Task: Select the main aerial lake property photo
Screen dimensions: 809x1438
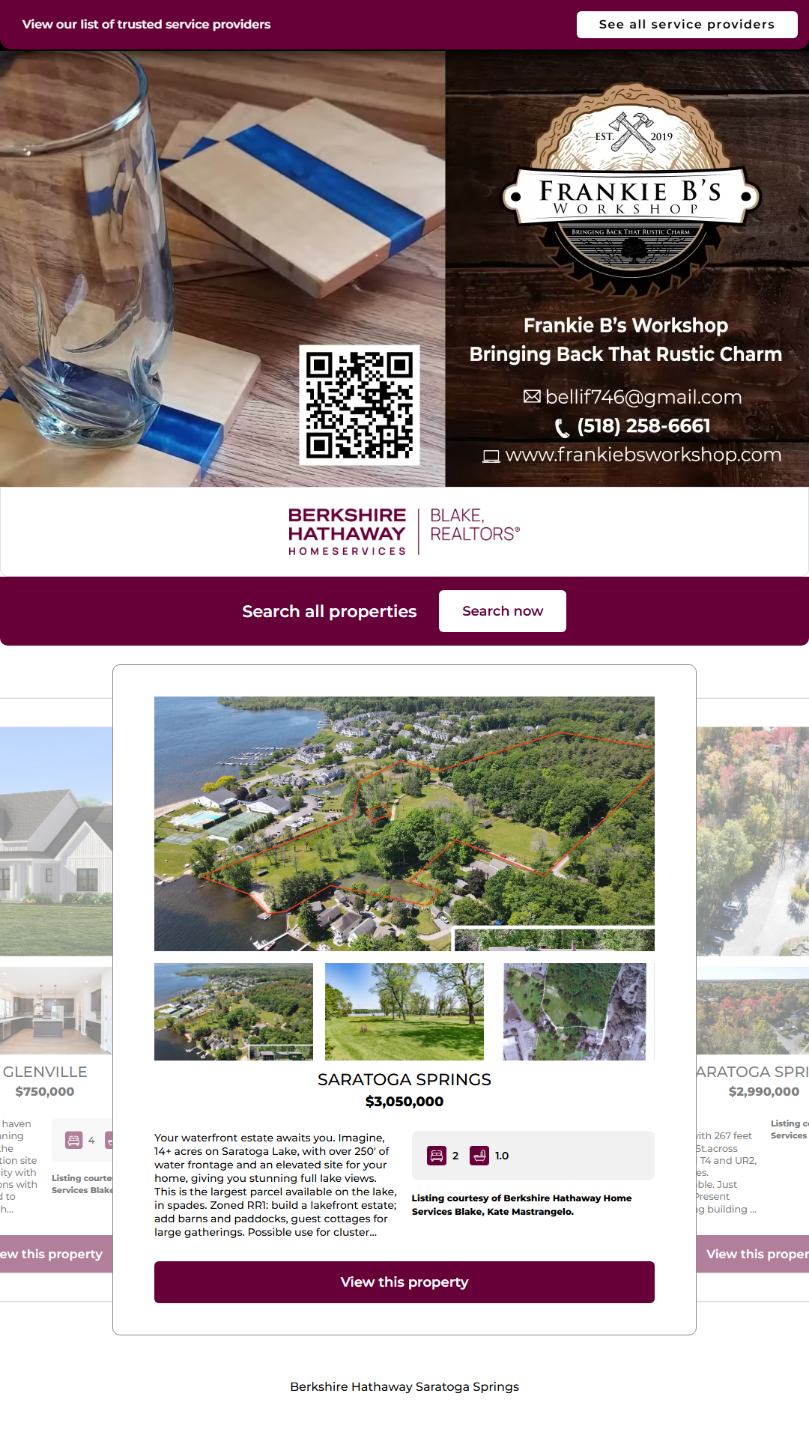Action: point(404,824)
